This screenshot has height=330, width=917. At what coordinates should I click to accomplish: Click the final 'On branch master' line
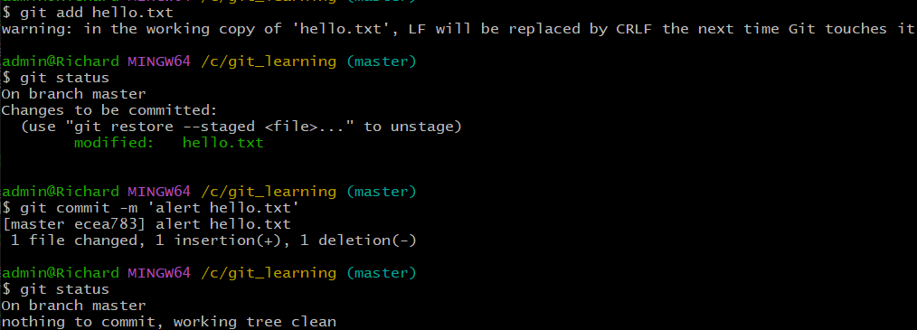(73, 306)
